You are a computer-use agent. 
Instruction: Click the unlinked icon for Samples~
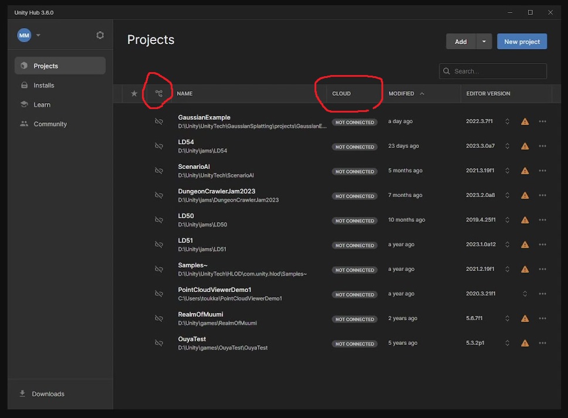[x=158, y=269]
